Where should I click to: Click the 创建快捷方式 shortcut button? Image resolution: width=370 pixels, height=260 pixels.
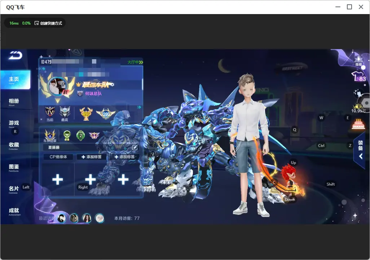(48, 23)
